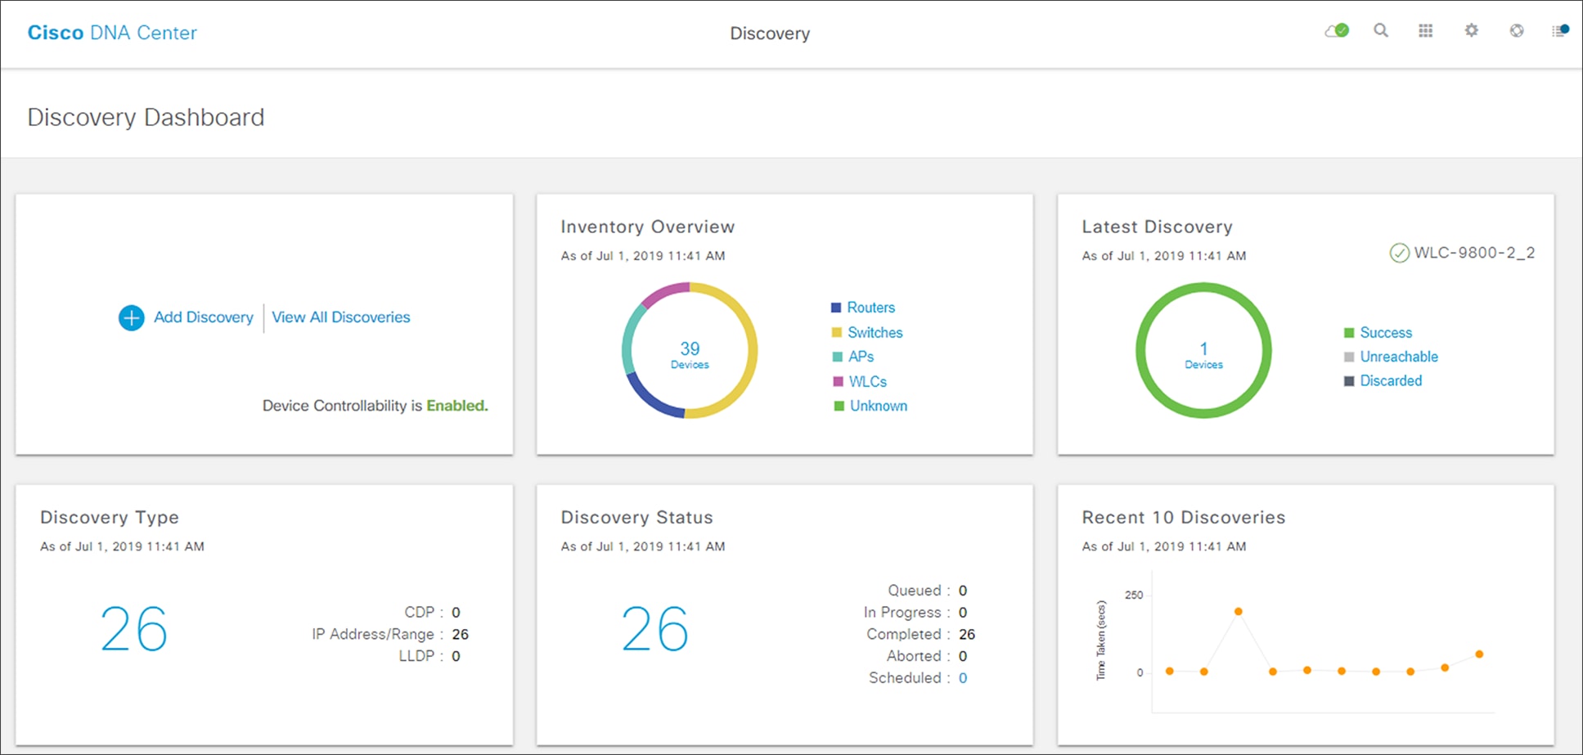This screenshot has height=755, width=1583.
Task: Open the applications grid menu icon
Action: point(1426,31)
